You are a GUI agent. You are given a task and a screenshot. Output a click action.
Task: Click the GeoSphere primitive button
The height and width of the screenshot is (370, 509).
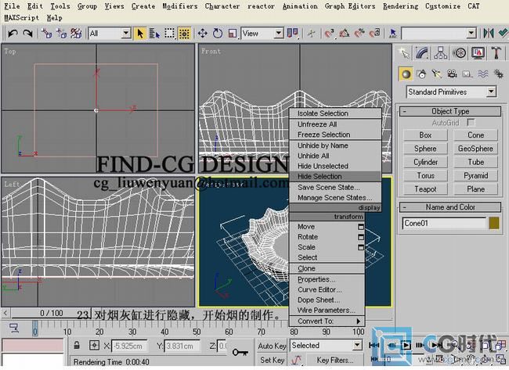(475, 149)
